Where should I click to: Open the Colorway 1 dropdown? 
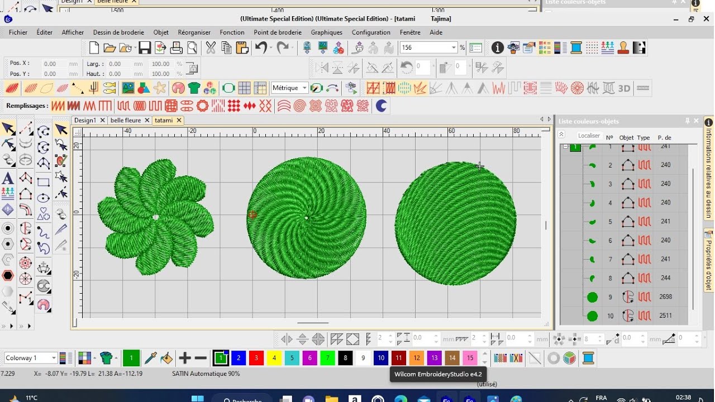(x=54, y=358)
